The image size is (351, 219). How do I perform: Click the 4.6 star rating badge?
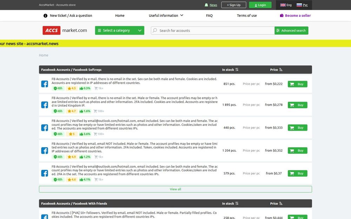tap(72, 179)
